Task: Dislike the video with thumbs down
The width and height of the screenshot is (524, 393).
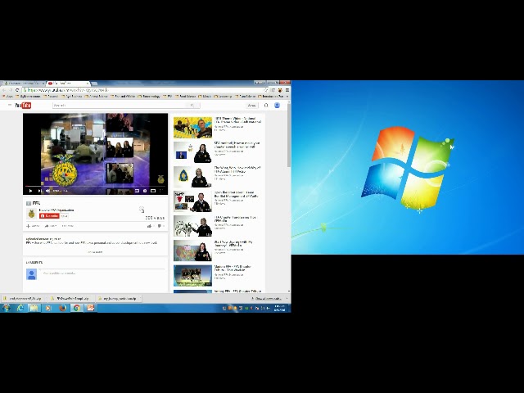Action: pos(160,226)
